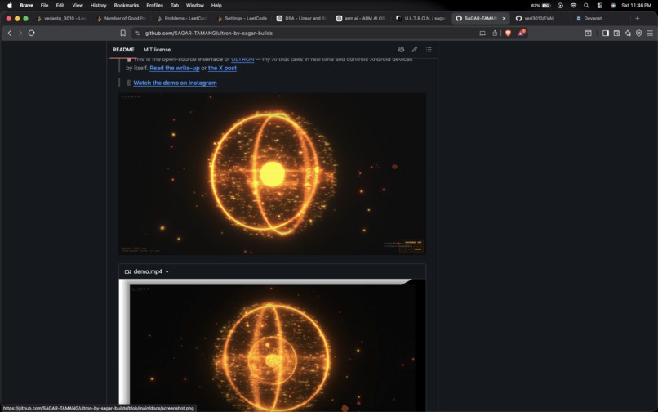Open the Profiles menu
The image size is (658, 412).
click(x=155, y=6)
